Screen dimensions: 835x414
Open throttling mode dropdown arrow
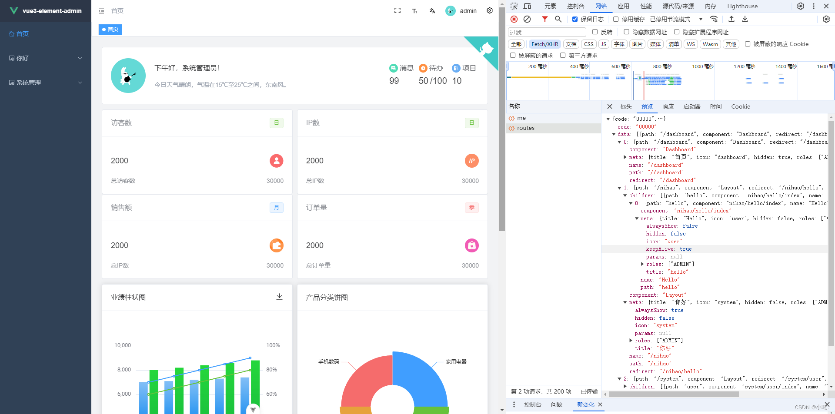tap(701, 19)
